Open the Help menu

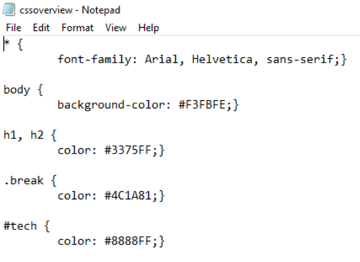(149, 28)
